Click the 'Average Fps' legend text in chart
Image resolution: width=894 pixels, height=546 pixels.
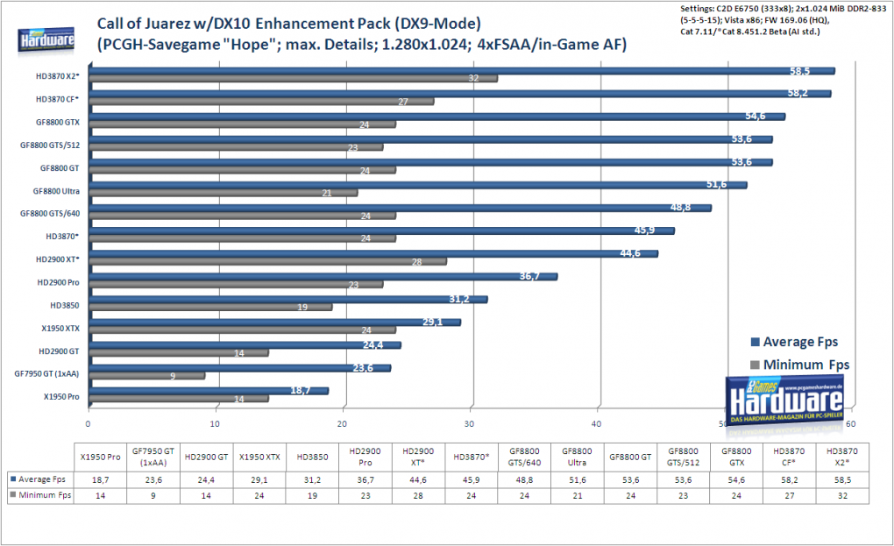(800, 342)
